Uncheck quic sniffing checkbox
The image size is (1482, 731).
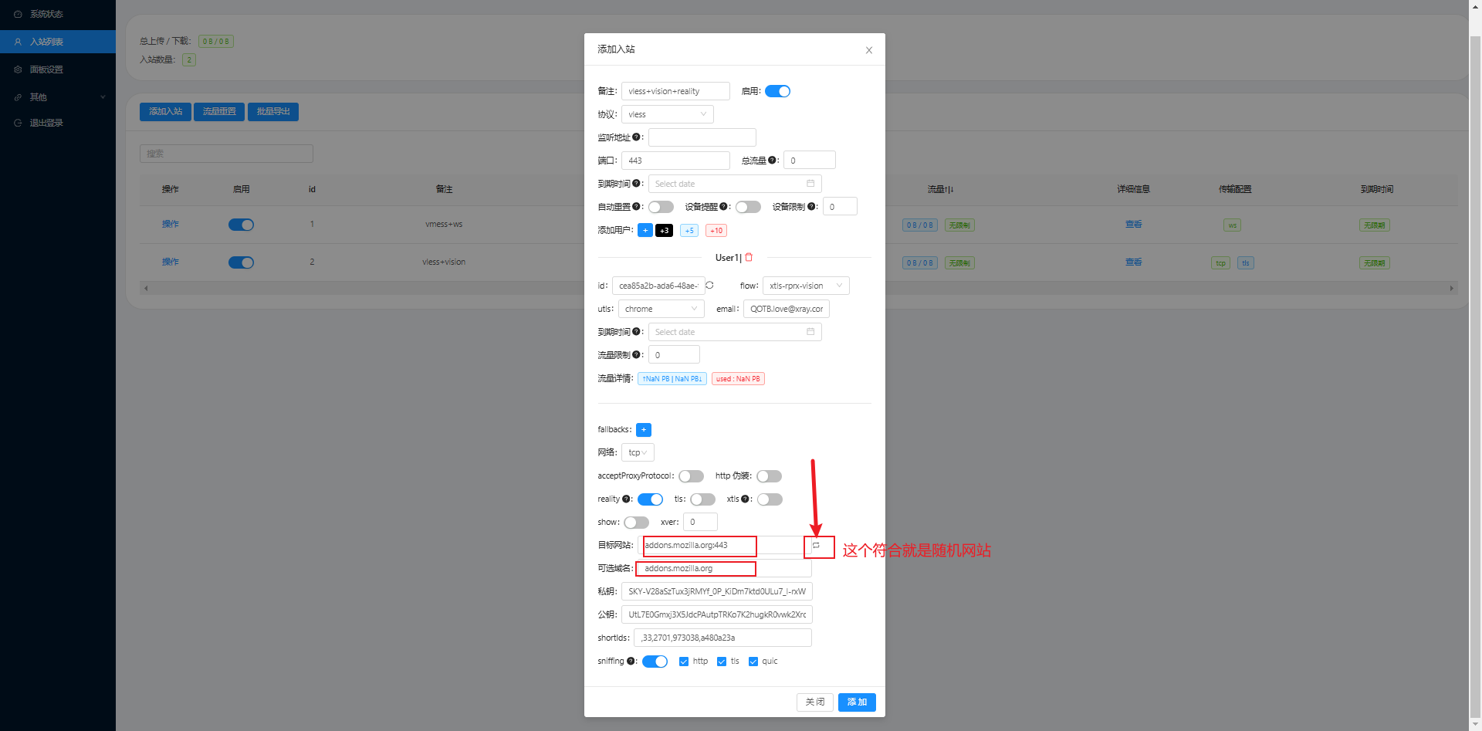(x=753, y=662)
